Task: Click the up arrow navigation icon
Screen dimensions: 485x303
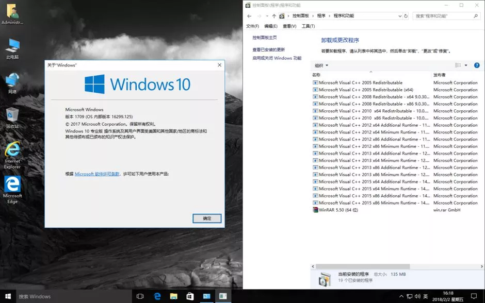Action: coord(273,15)
